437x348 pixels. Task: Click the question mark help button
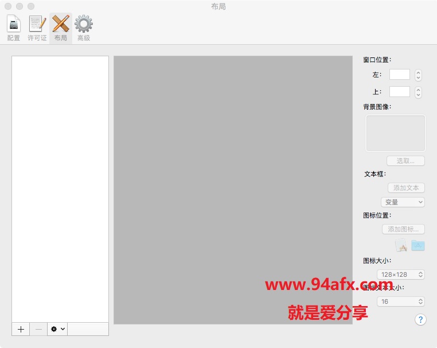tap(420, 319)
